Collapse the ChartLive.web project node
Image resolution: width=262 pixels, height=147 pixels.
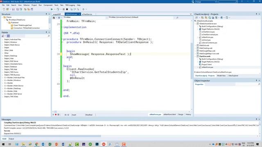[x=195, y=56]
